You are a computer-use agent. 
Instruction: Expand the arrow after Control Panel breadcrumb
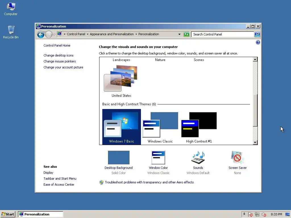tap(88, 34)
